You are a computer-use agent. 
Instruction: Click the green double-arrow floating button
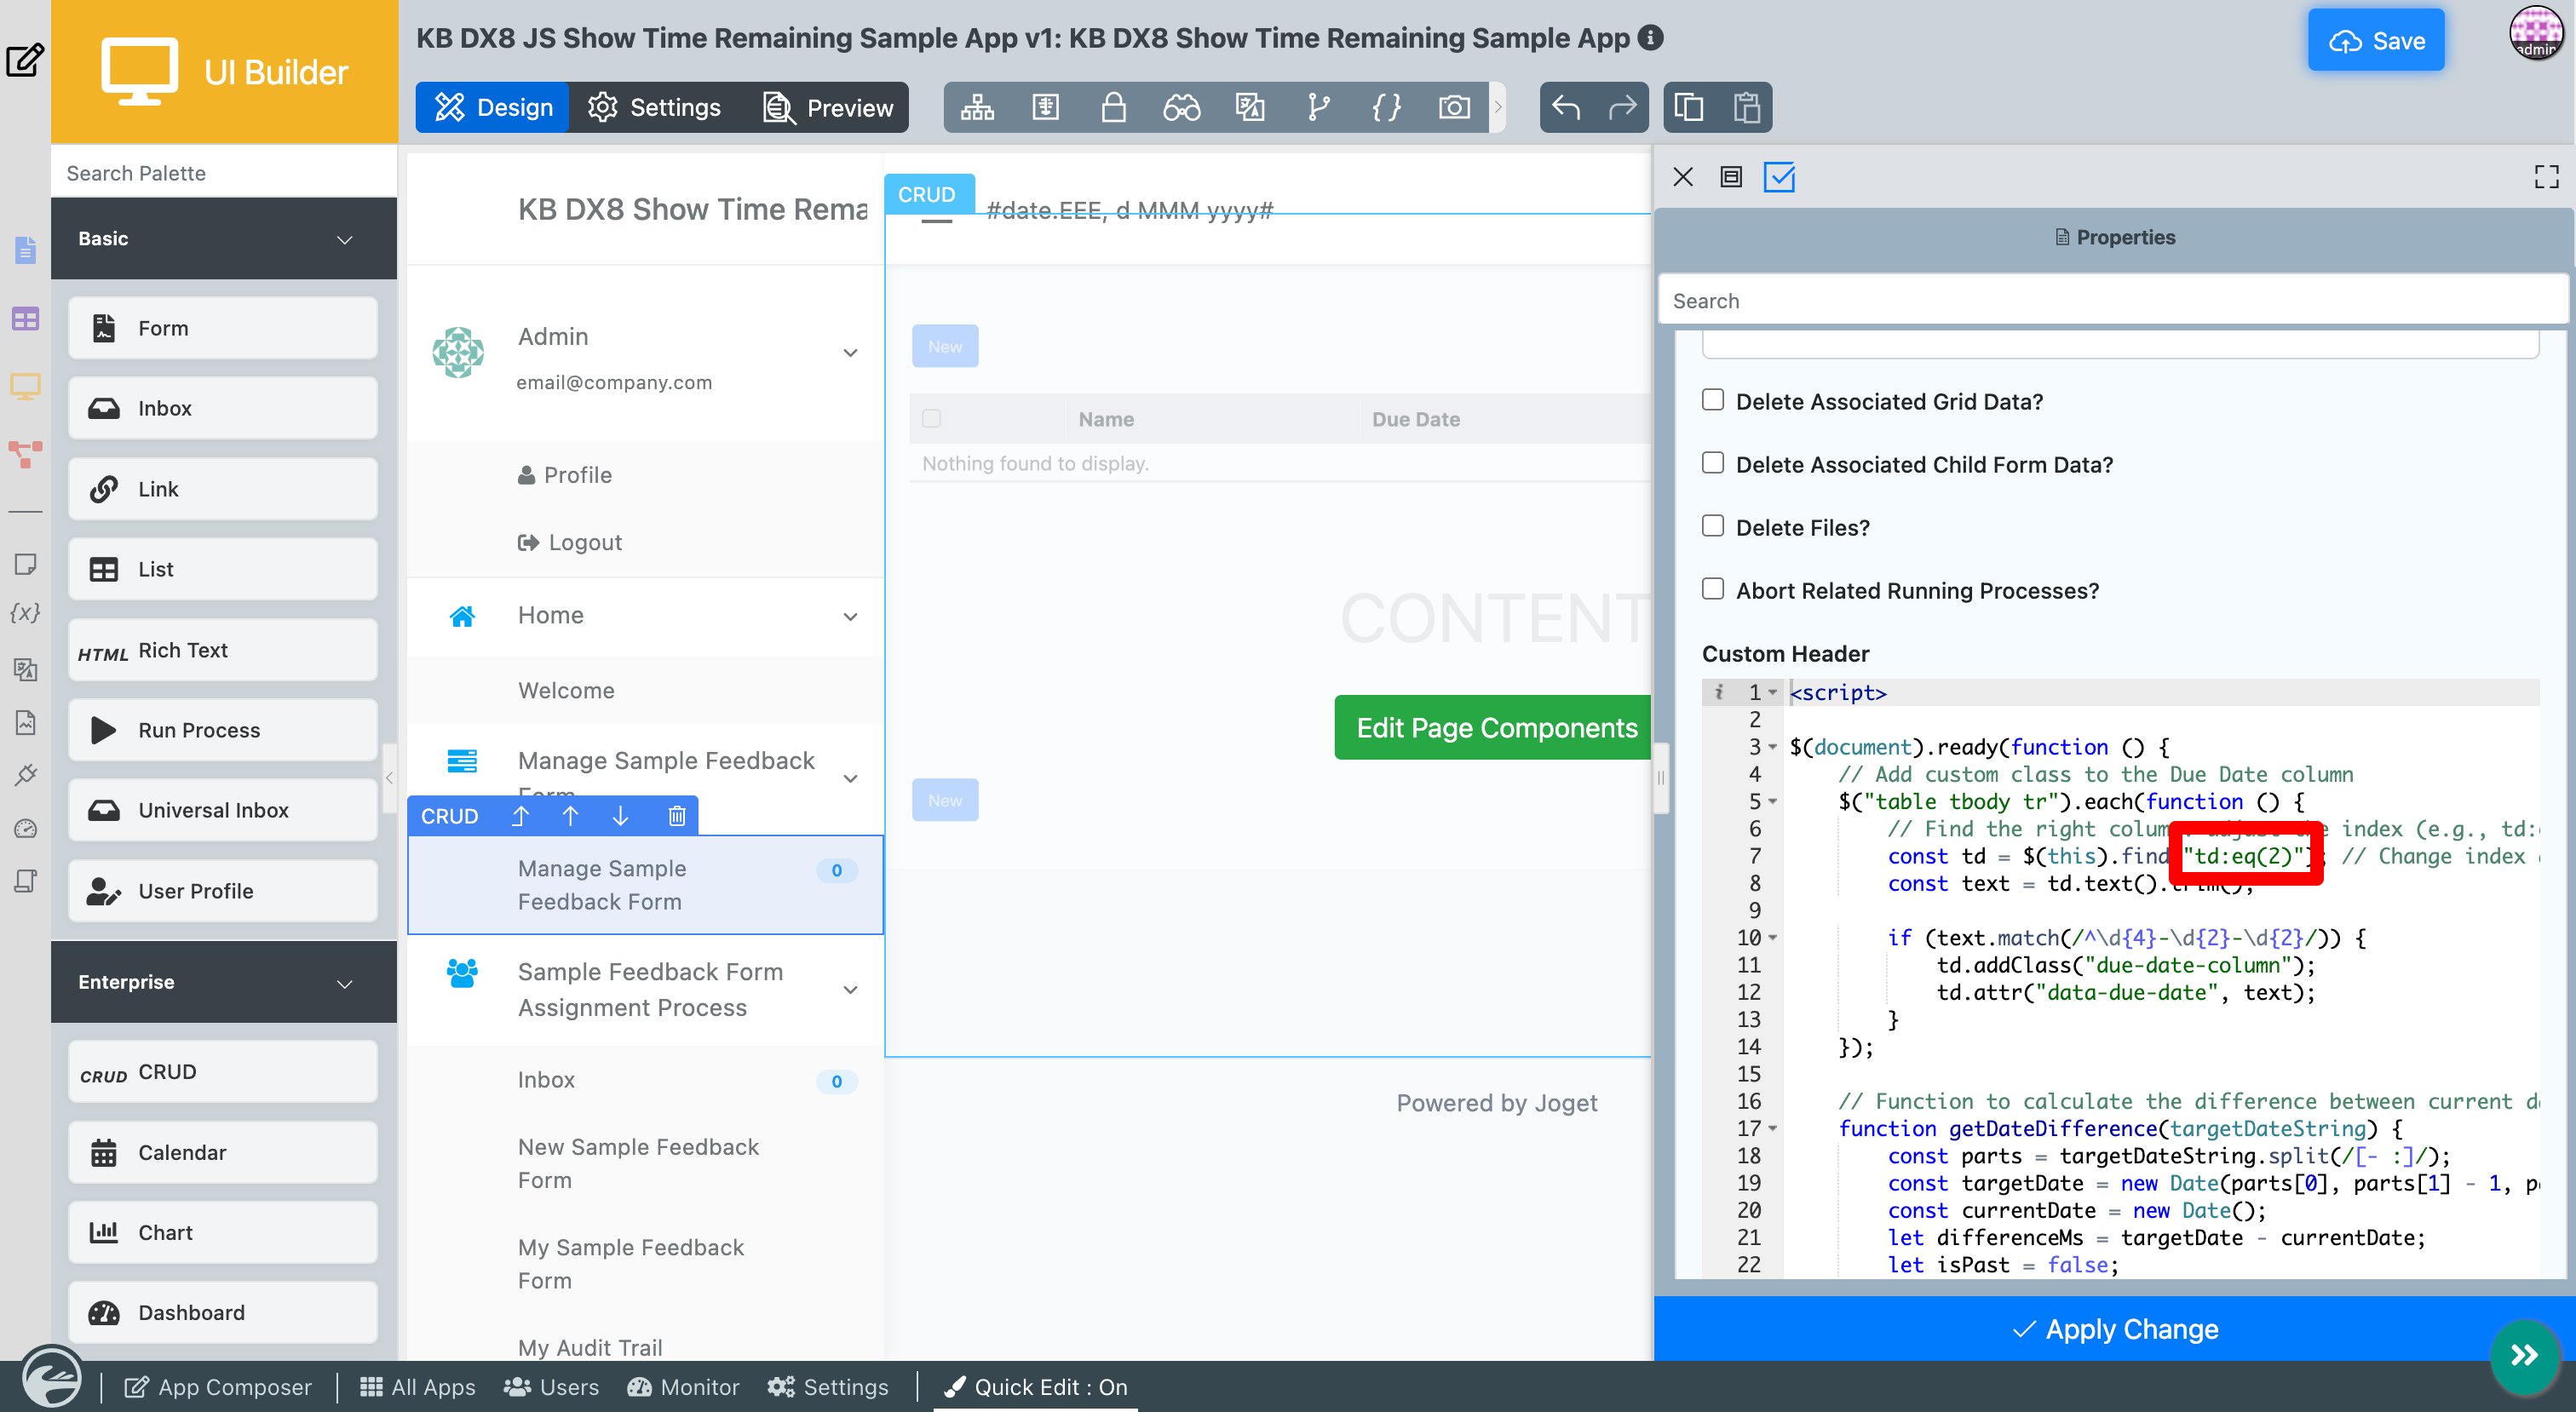[2523, 1355]
